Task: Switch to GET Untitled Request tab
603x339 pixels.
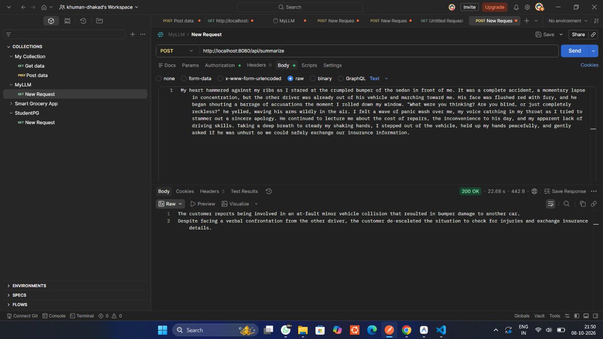Action: click(x=442, y=21)
